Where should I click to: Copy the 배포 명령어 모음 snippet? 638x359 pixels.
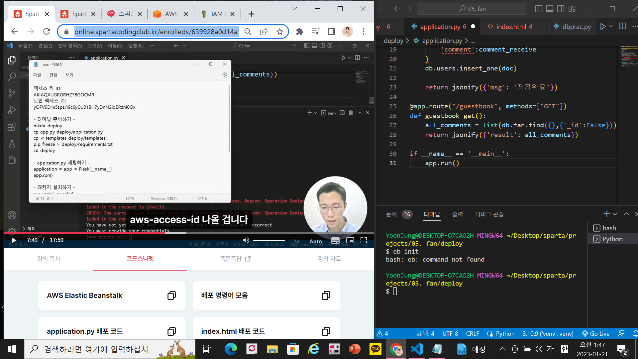(x=326, y=296)
